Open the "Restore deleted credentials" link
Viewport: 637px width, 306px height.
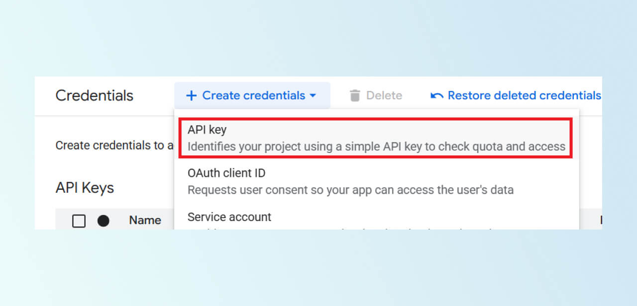(524, 95)
